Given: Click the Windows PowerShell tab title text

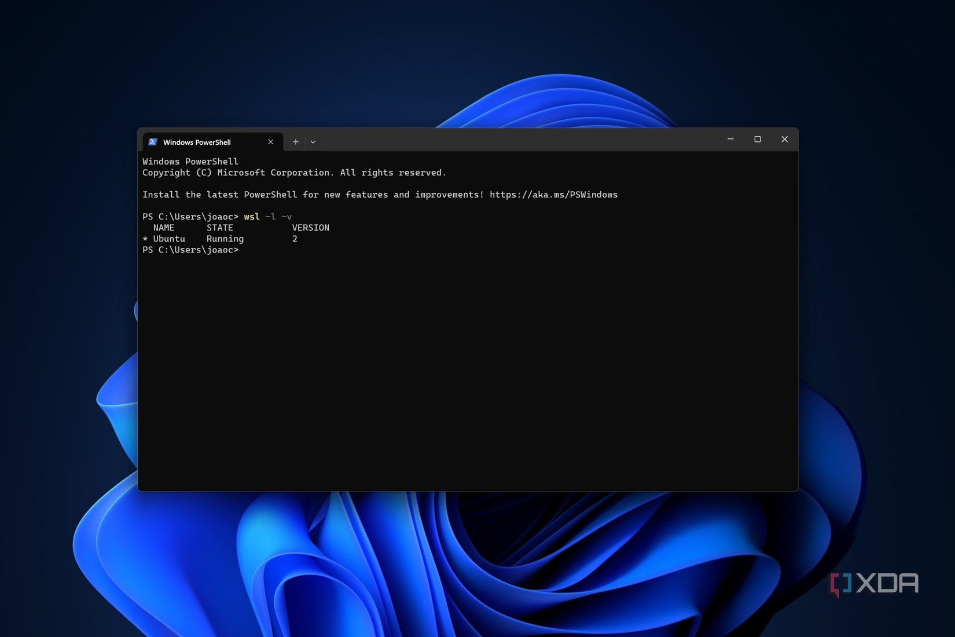Looking at the screenshot, I should pyautogui.click(x=197, y=142).
